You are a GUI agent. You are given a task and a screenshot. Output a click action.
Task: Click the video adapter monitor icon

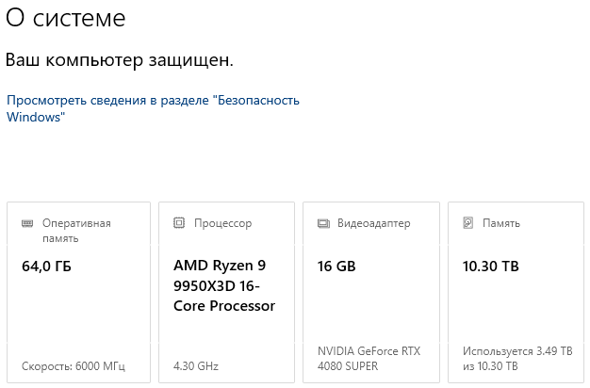point(324,224)
